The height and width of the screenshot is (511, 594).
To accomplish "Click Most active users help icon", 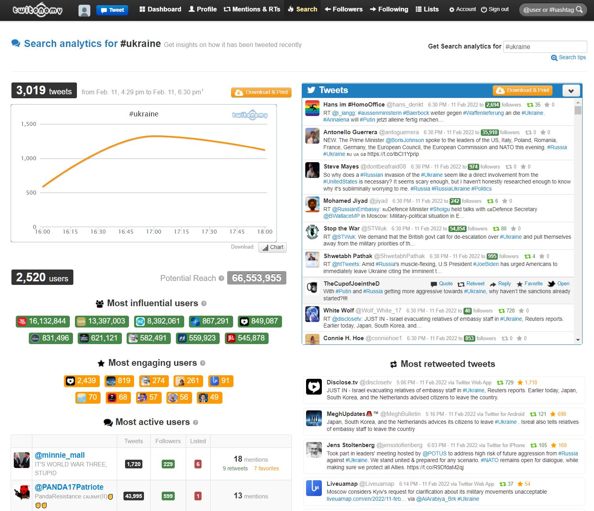I will click(x=196, y=422).
